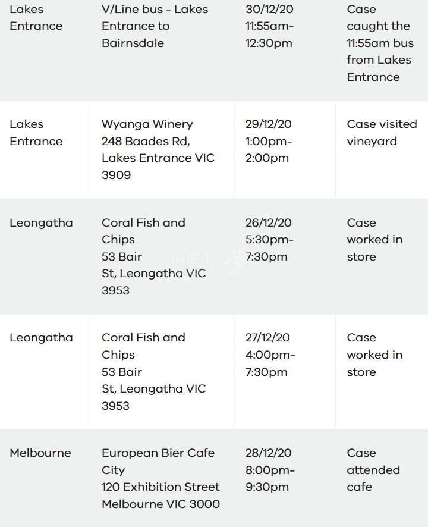Click the second Leongatha suburb cell
The image size is (428, 527).
pos(41,338)
